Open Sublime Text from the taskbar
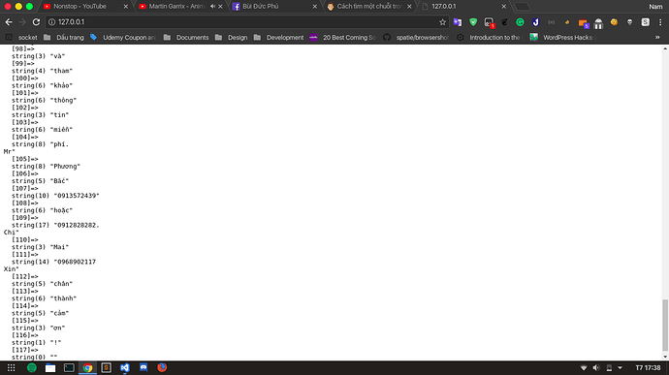This screenshot has height=375, width=669. [x=107, y=368]
